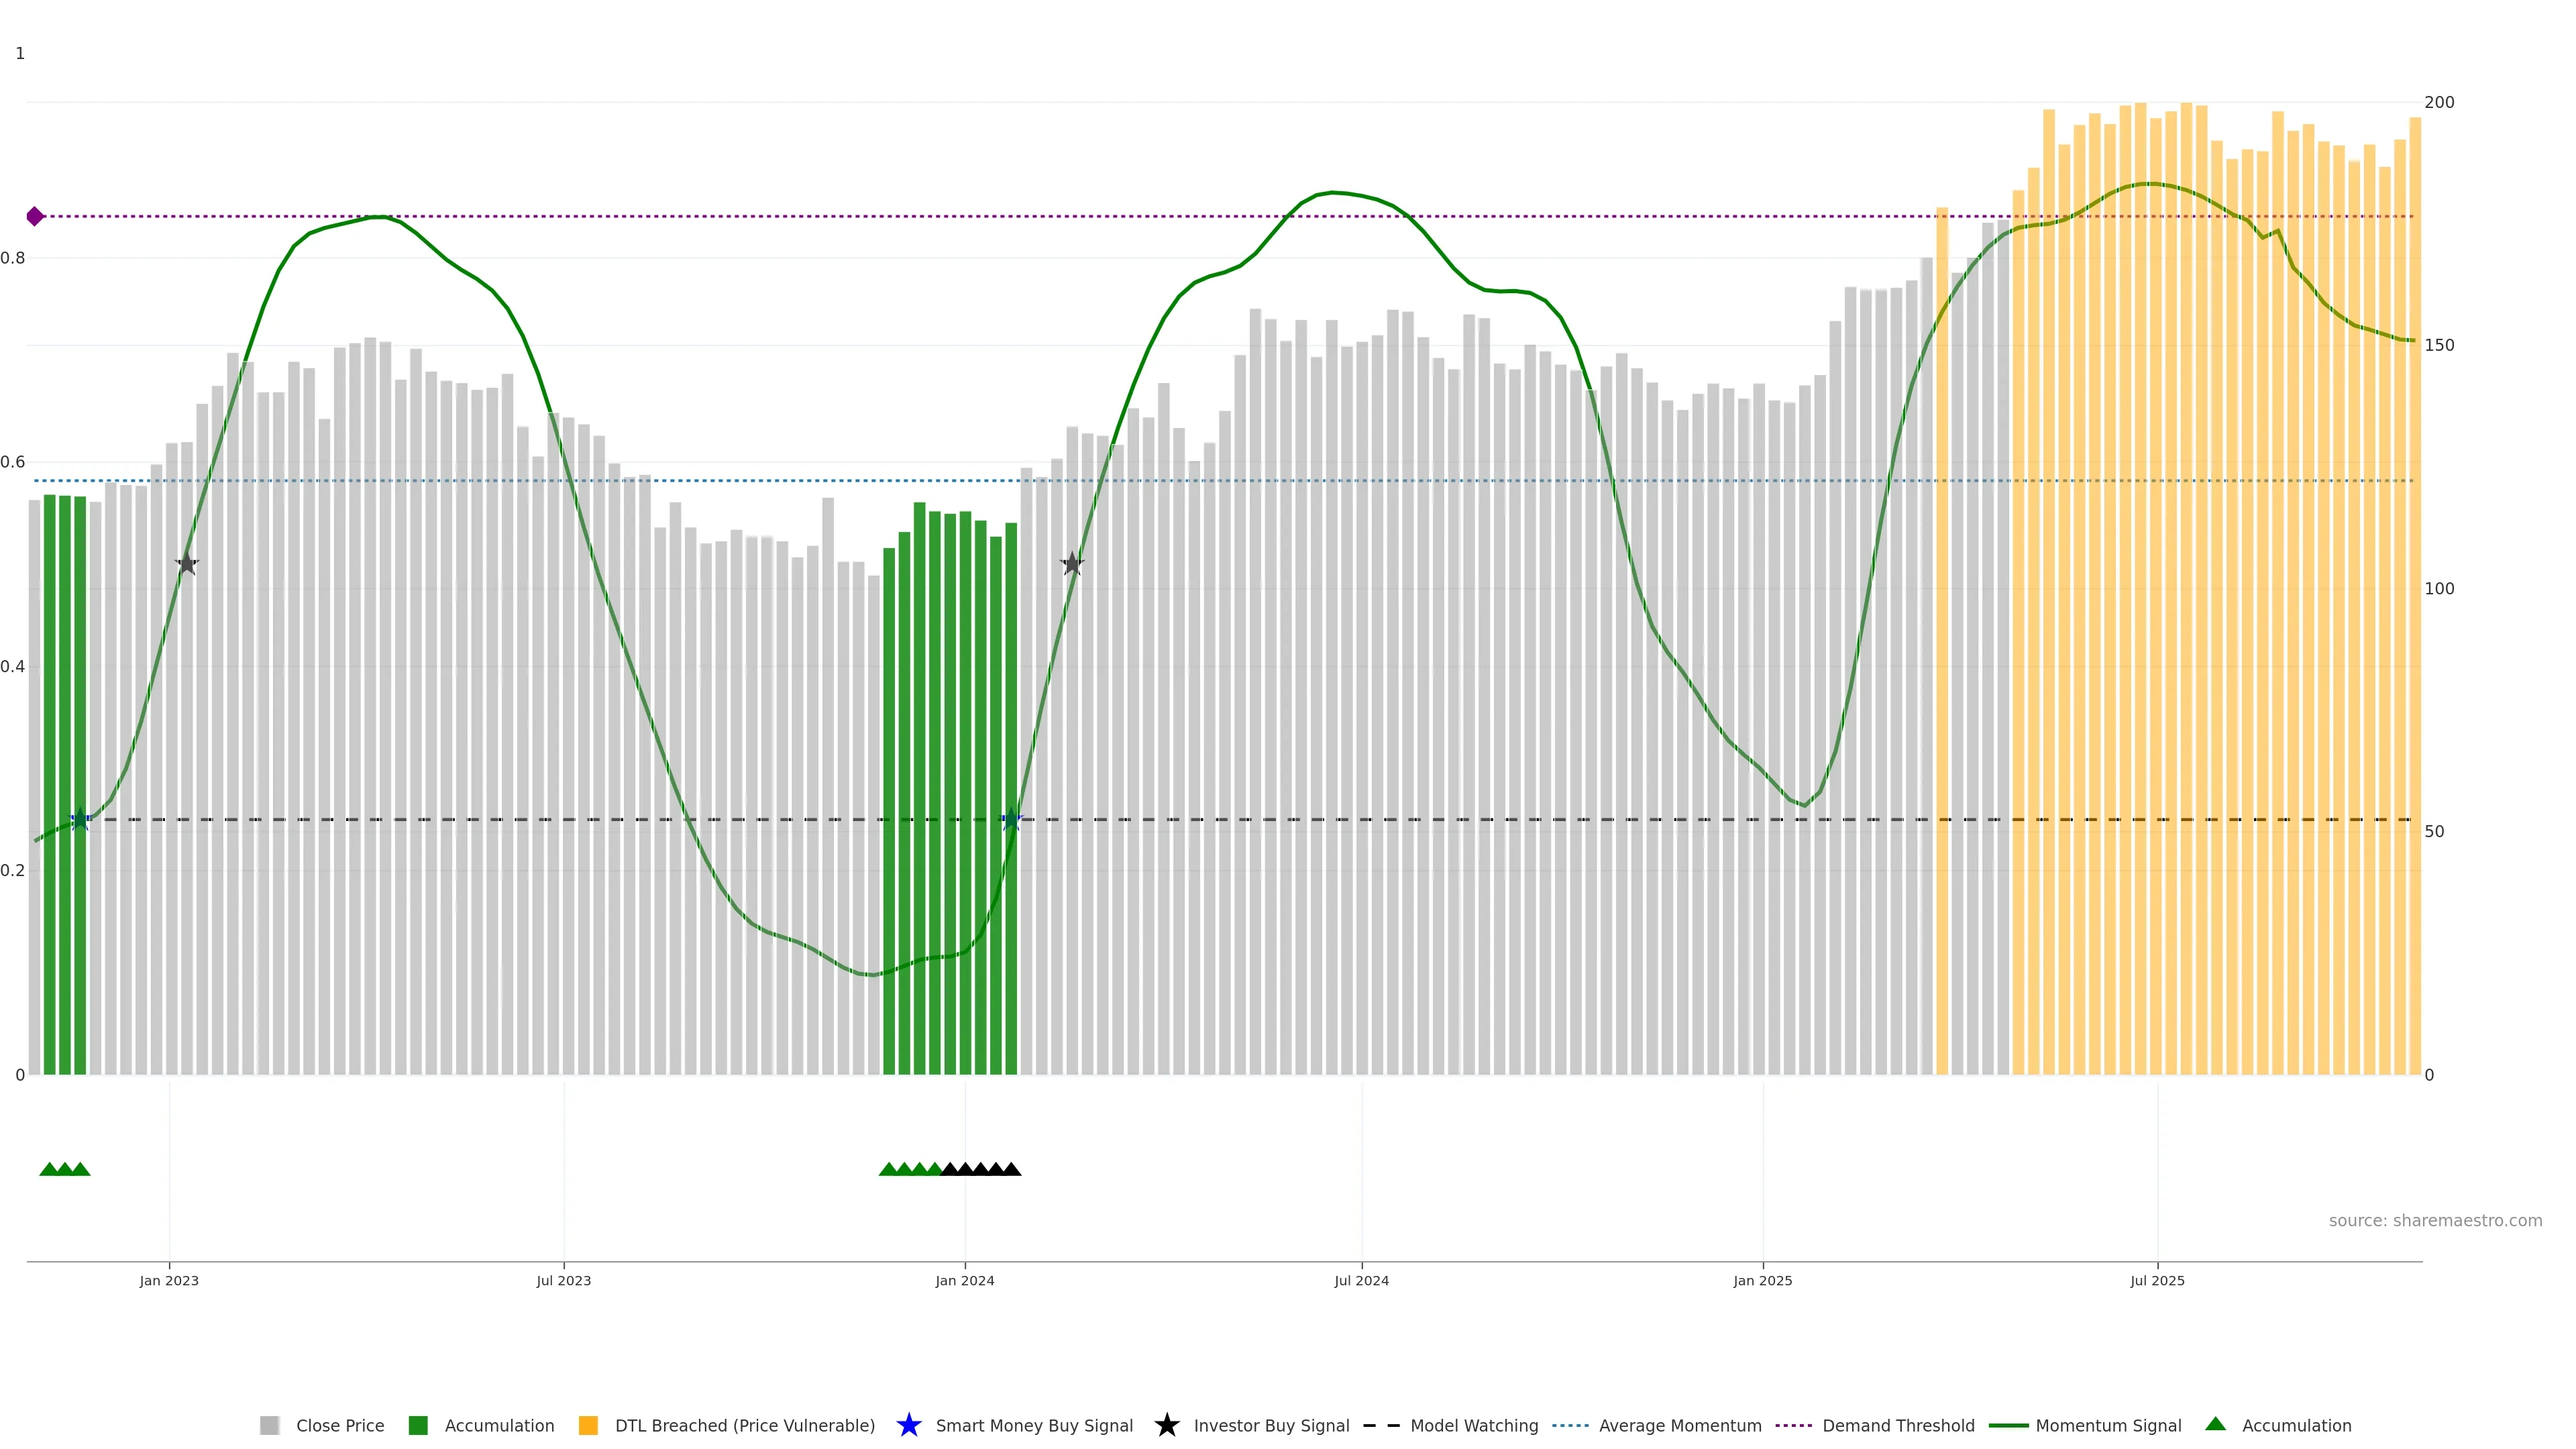Viewport: 2576px width, 1449px height.
Task: Click the green triangles at chart start
Action: pos(65,1169)
